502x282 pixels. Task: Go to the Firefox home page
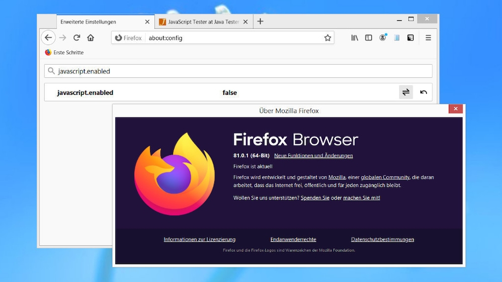(90, 38)
